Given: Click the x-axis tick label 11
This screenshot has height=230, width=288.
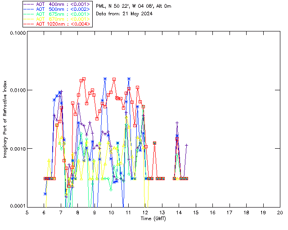Looking at the screenshot, I should tap(128, 212).
